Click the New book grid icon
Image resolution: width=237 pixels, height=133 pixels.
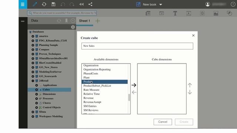point(138,4)
